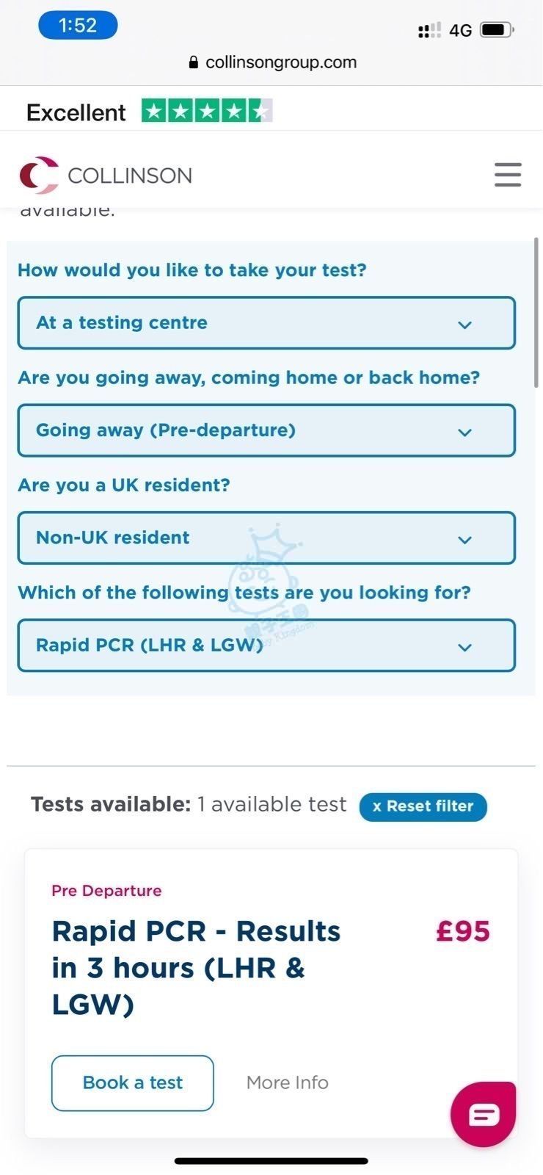Tap the battery status icon
Image resolution: width=543 pixels, height=1175 pixels.
tap(496, 30)
